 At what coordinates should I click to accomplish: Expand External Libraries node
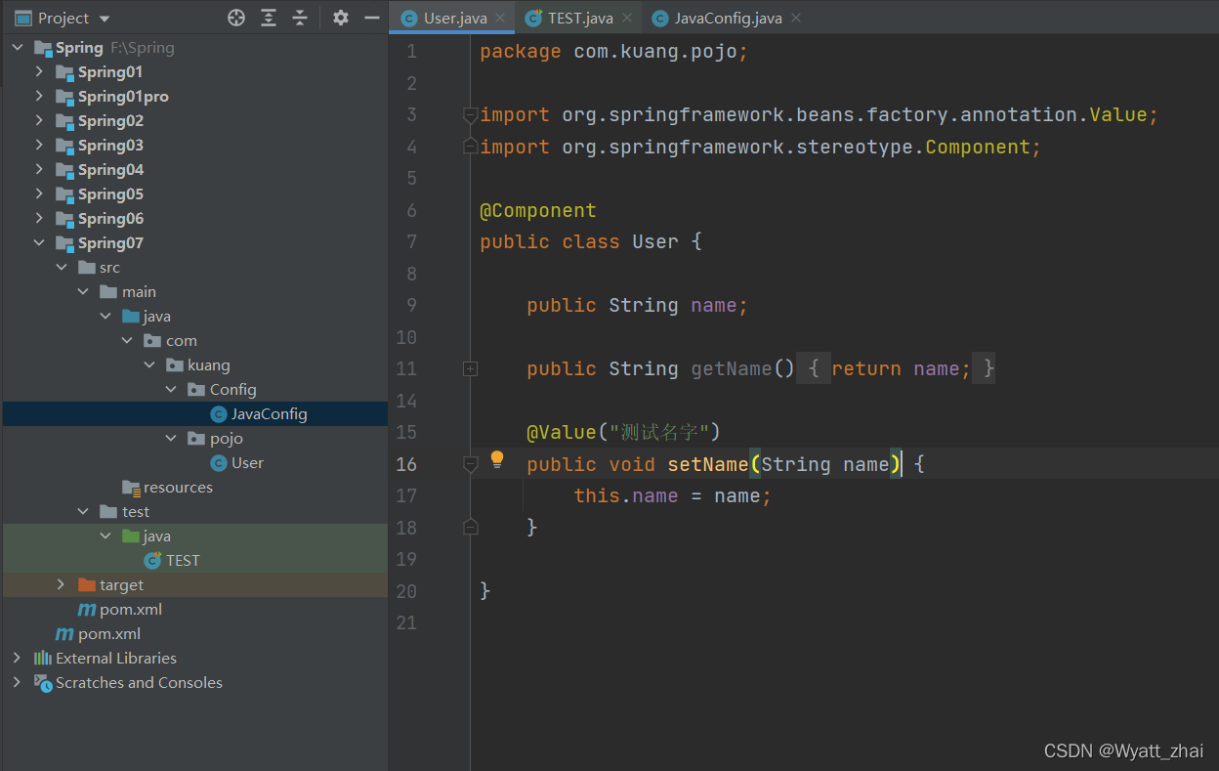point(17,658)
